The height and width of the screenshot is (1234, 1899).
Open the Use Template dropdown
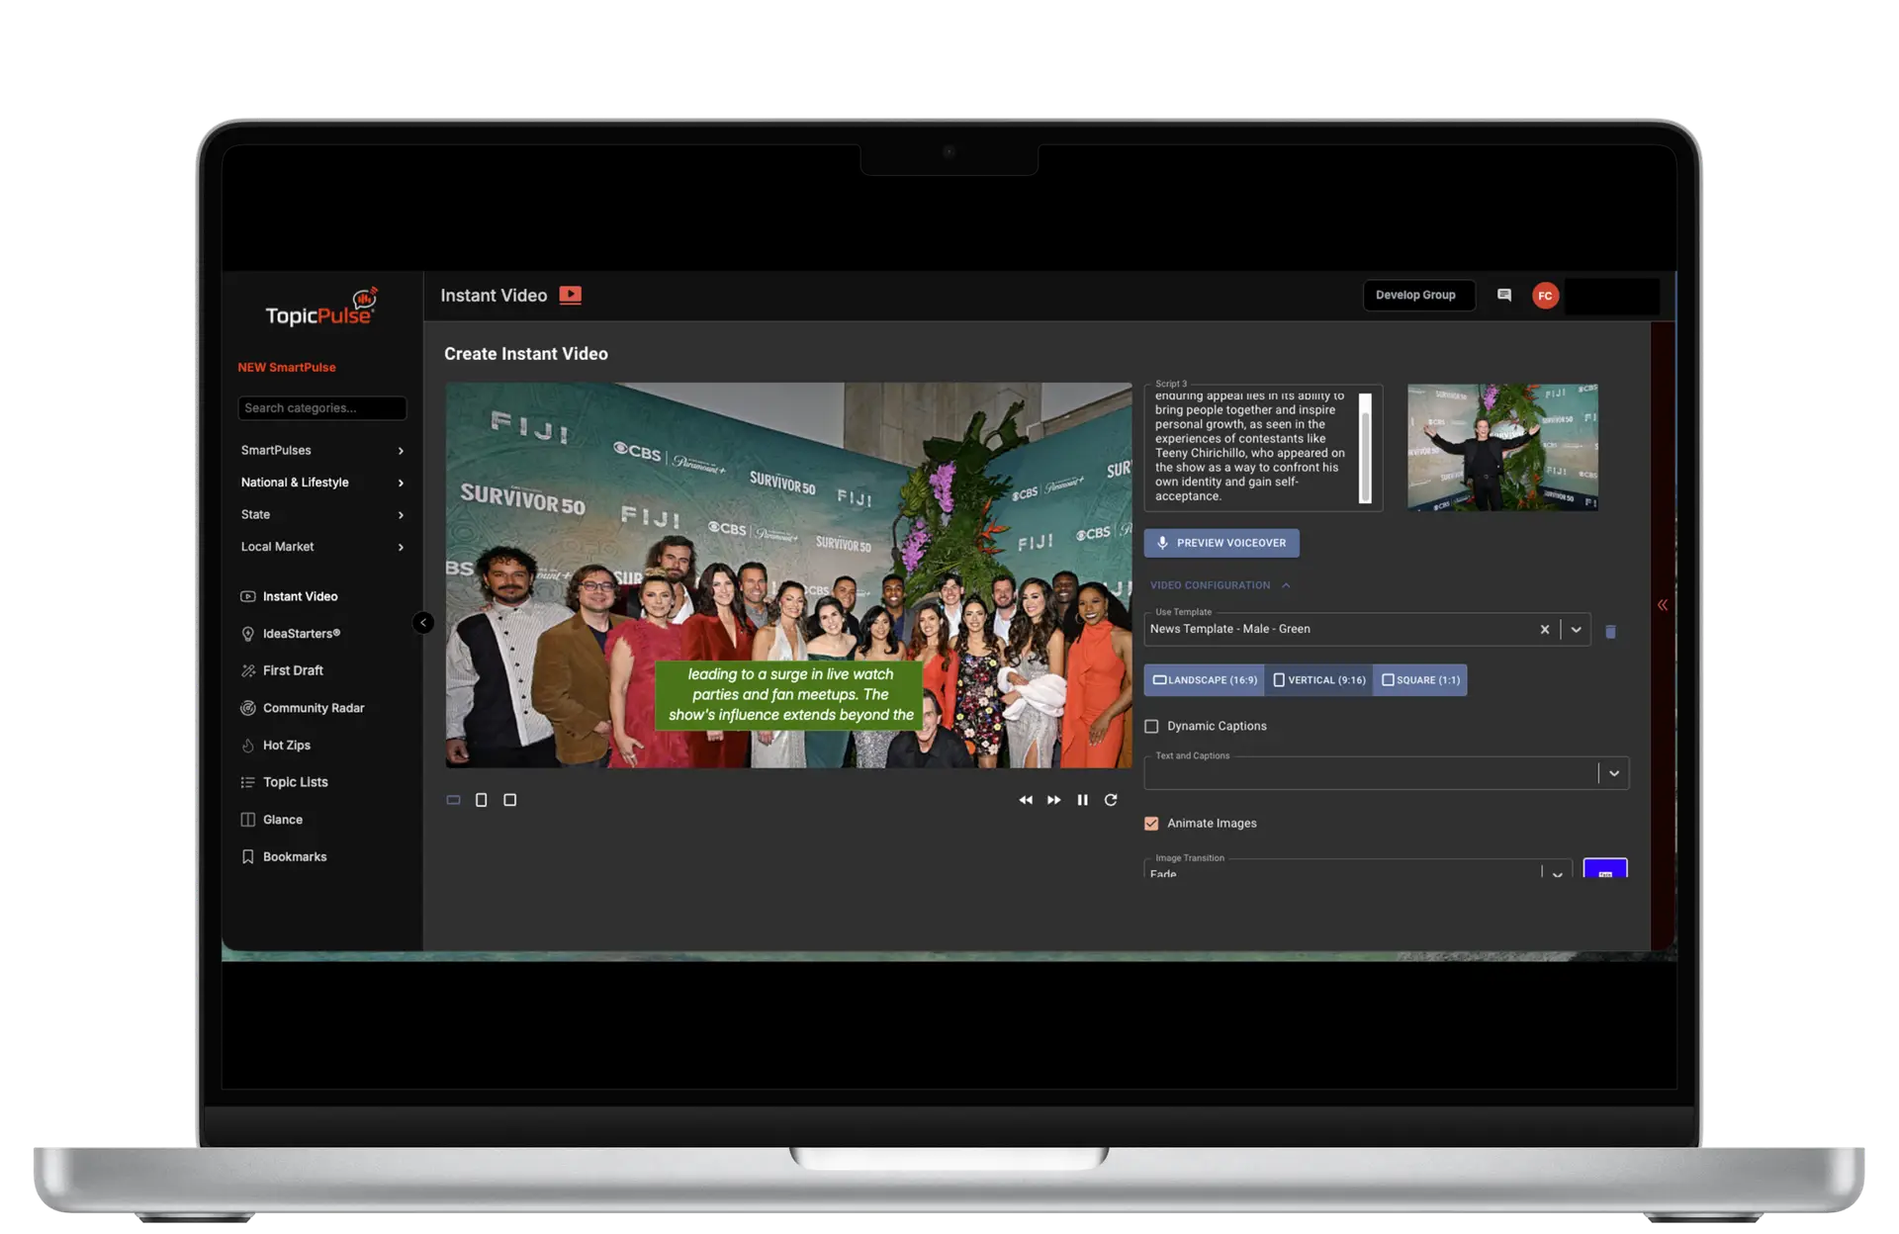(x=1577, y=630)
